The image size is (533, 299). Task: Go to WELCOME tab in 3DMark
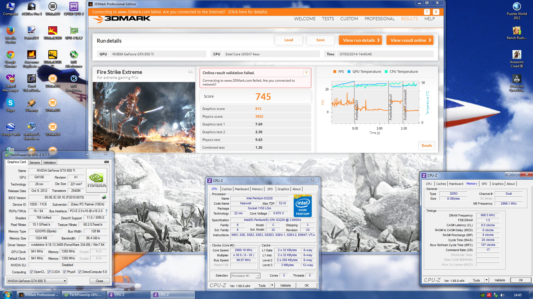pos(305,19)
